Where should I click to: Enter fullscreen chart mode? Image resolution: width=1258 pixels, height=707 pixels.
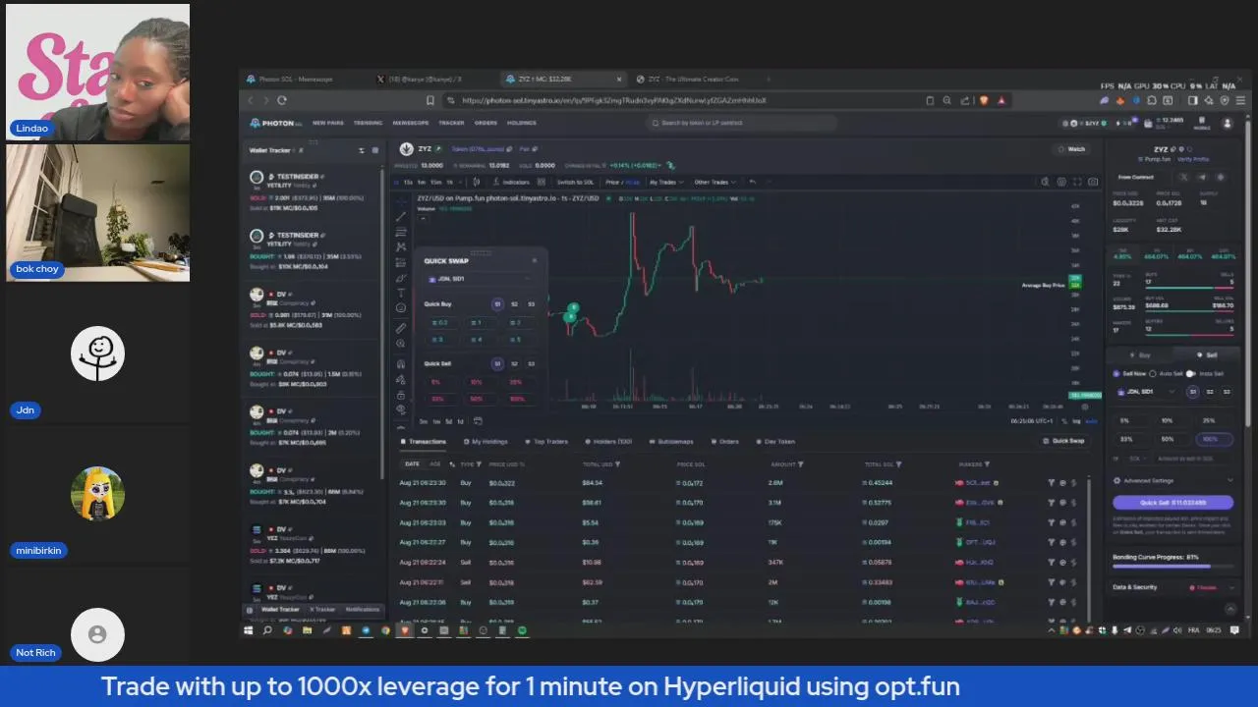coord(1077,182)
